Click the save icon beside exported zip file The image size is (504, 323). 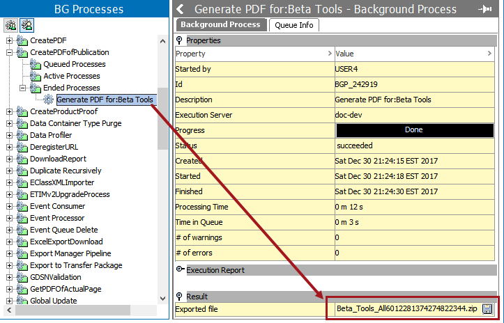tap(487, 308)
